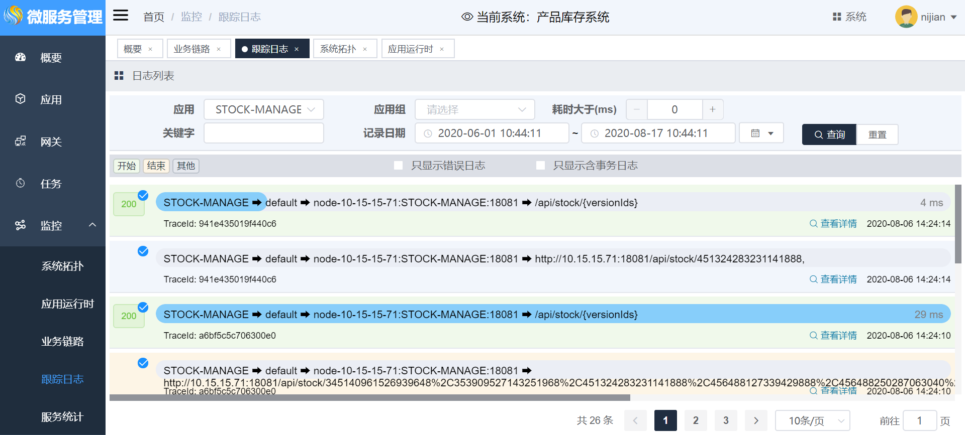Open the 概要 dashboard sidebar icon
Image resolution: width=965 pixels, height=435 pixels.
21,57
